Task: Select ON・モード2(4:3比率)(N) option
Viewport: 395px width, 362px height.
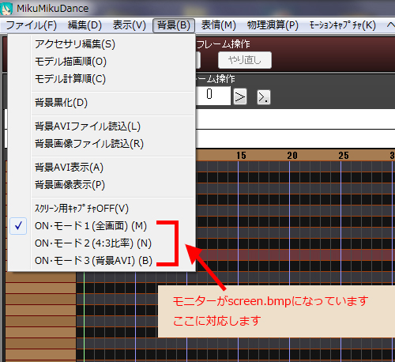Action: tap(101, 243)
